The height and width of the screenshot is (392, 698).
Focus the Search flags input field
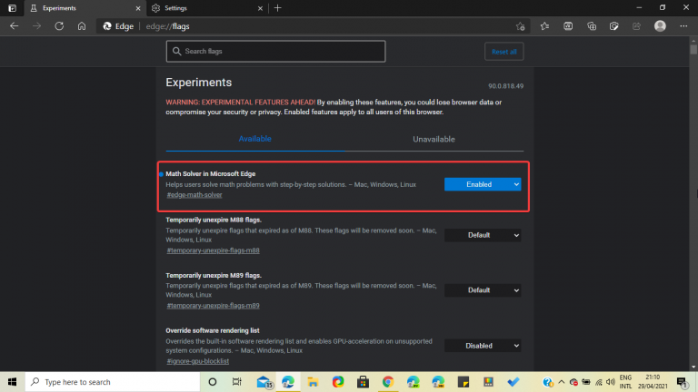pyautogui.click(x=276, y=51)
